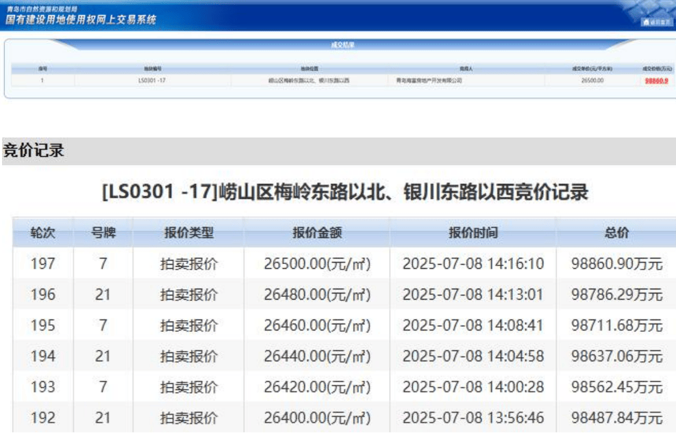
Task: Click the 地块编号 column header
Action: (x=153, y=69)
